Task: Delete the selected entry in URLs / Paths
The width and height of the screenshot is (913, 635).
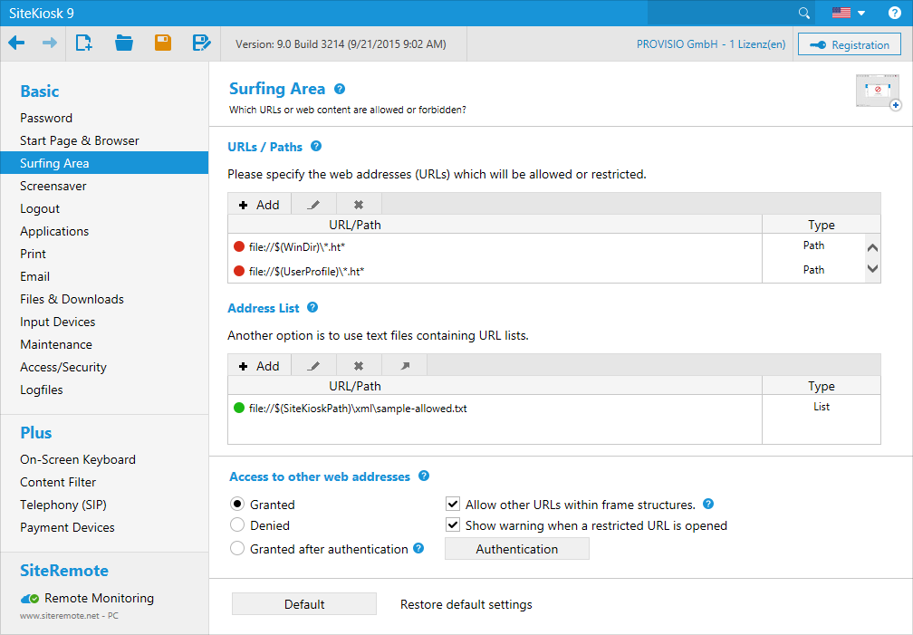Action: (x=359, y=205)
